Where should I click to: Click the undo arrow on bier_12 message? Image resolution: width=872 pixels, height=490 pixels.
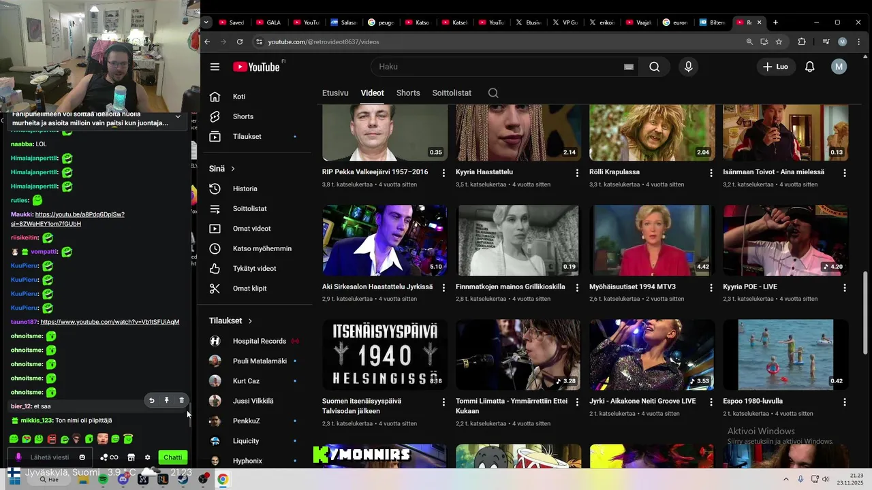point(151,401)
